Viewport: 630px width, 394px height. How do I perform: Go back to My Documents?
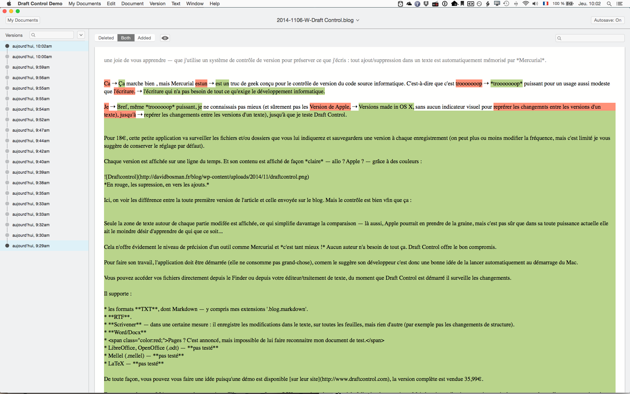coord(23,20)
